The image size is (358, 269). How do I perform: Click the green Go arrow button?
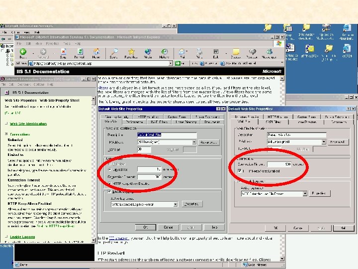pyautogui.click(x=178, y=63)
